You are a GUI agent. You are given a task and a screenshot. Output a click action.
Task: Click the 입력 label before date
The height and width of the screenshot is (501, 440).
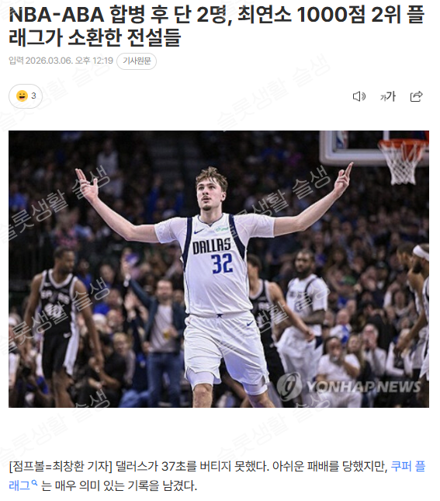pos(16,61)
